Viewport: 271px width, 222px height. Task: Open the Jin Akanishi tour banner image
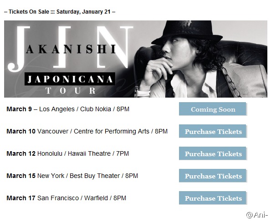[x=136, y=59]
